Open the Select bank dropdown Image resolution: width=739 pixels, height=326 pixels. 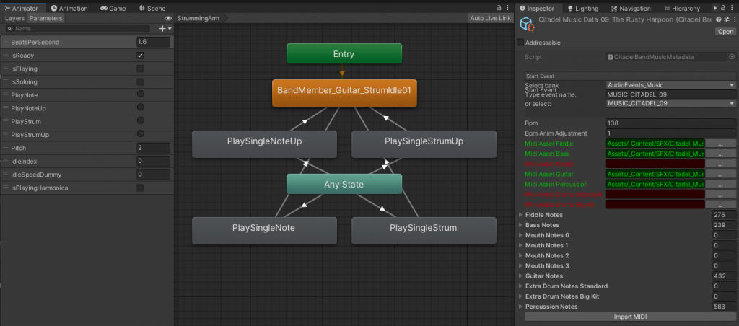pyautogui.click(x=670, y=84)
